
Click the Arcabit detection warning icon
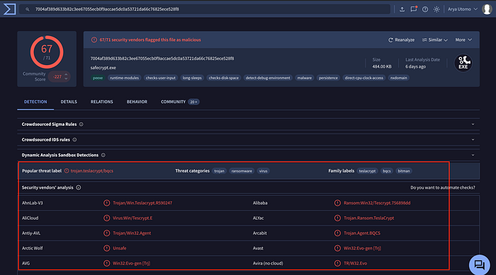[337, 233]
